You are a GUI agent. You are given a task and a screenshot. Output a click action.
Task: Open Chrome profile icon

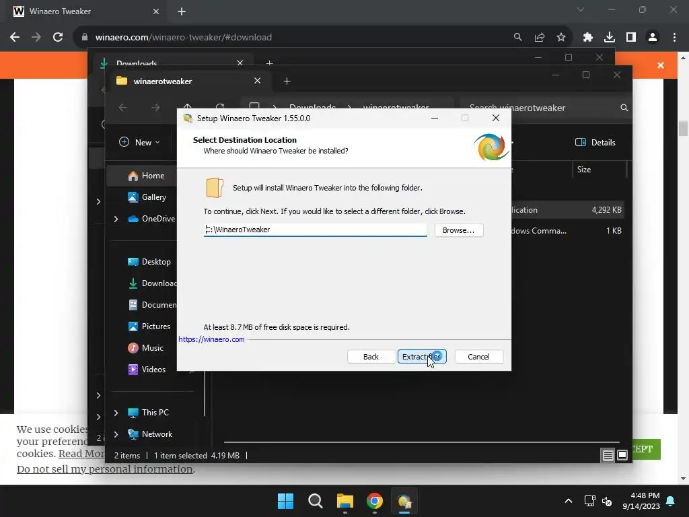pos(653,38)
